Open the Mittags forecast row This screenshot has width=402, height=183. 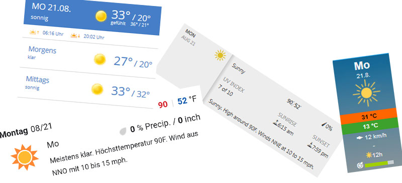point(86,88)
